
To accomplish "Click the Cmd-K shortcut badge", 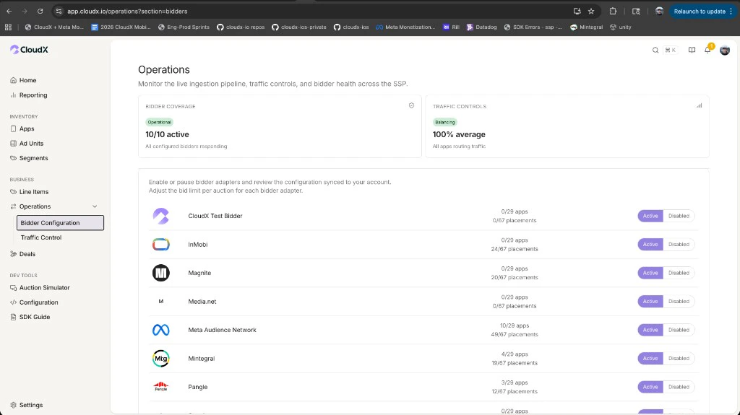I will pyautogui.click(x=670, y=50).
